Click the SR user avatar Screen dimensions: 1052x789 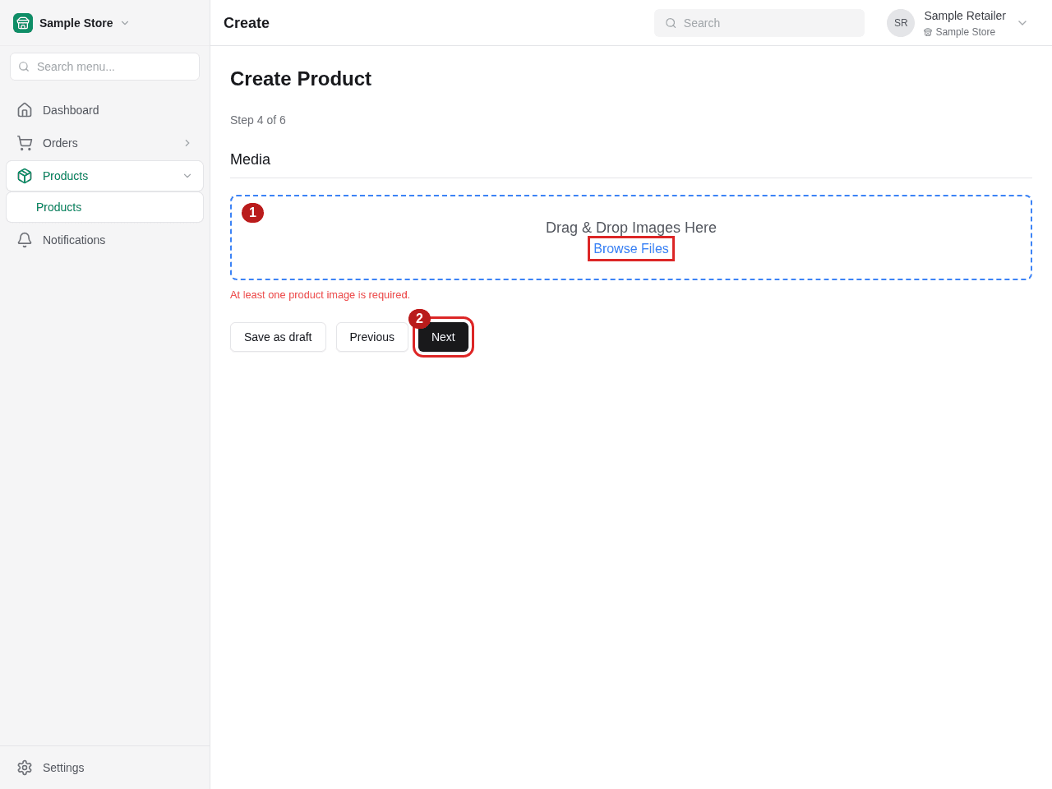(x=901, y=23)
